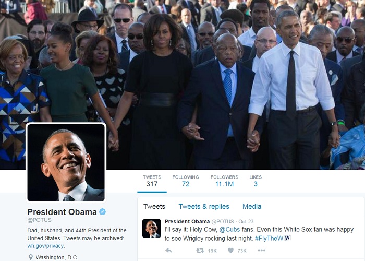Click the location pin icon beside Washington, D.C.
The image size is (365, 261).
point(30,257)
